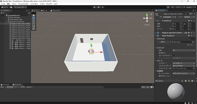The height and width of the screenshot is (104, 197).
Task: Open Hierarchy panel three-dot menu
Action: tap(29, 10)
